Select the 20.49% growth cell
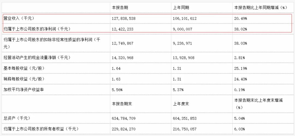The height and width of the screenshot is (136, 295). [x=241, y=19]
